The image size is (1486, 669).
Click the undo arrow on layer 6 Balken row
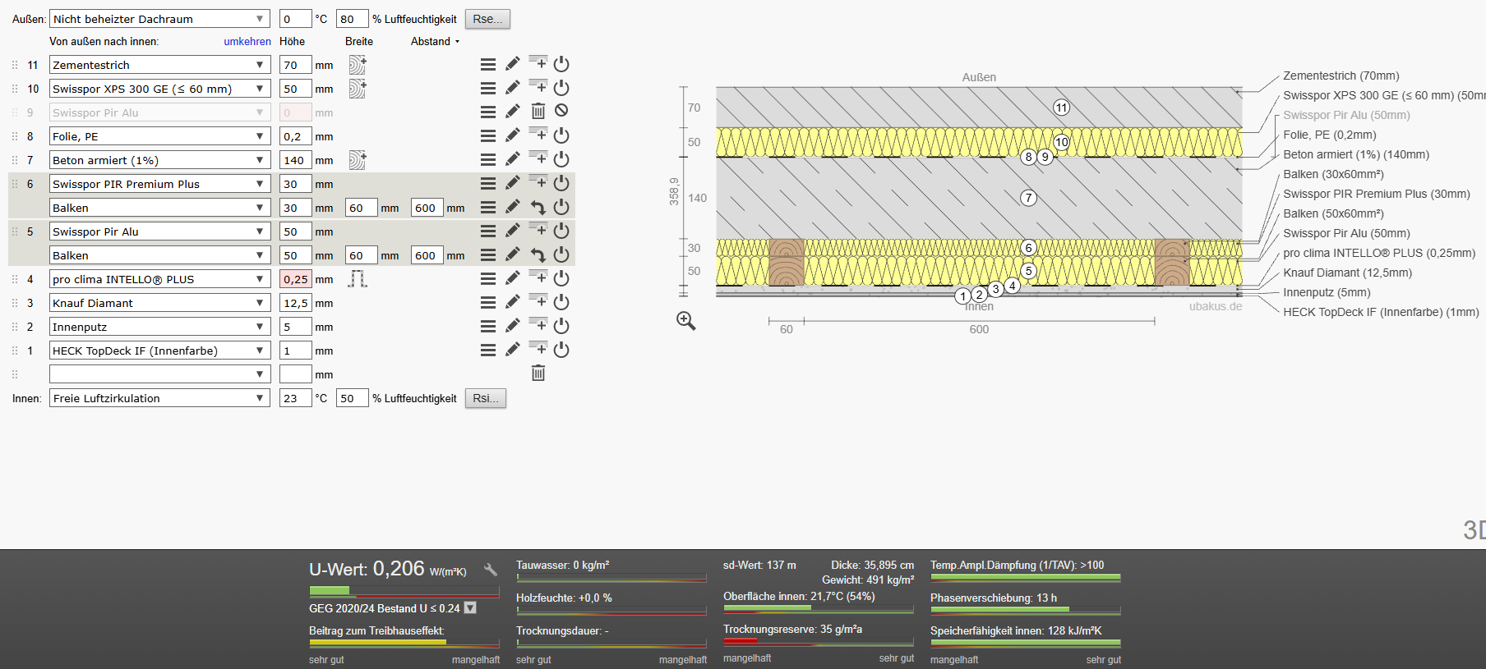tap(538, 208)
